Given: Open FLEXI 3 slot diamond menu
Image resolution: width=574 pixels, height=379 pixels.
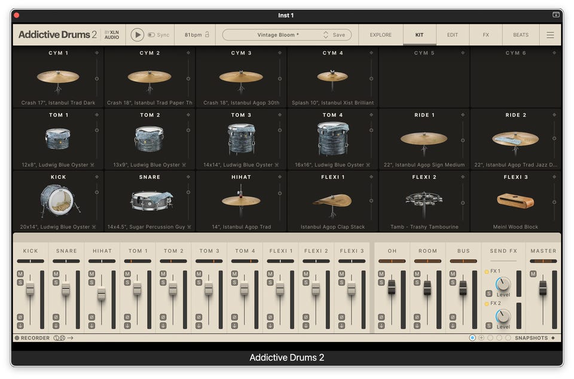Looking at the screenshot, I should point(554,177).
